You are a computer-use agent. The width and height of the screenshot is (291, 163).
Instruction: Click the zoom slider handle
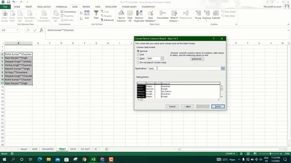point(271,154)
